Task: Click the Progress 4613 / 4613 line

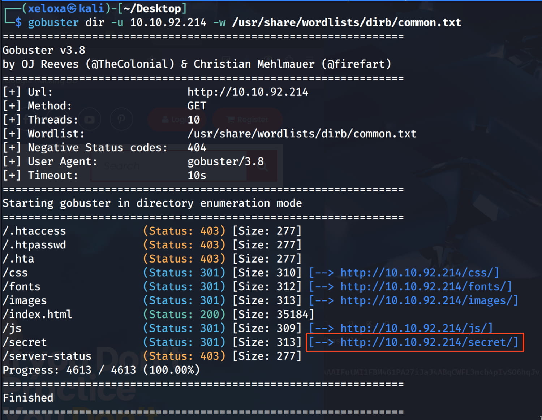Action: [x=101, y=370]
